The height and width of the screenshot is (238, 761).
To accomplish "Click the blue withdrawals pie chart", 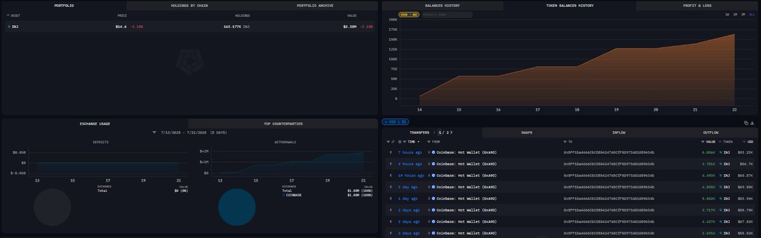I will (x=237, y=208).
